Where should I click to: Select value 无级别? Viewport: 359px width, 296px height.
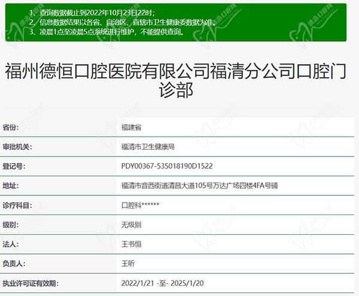[x=132, y=225]
